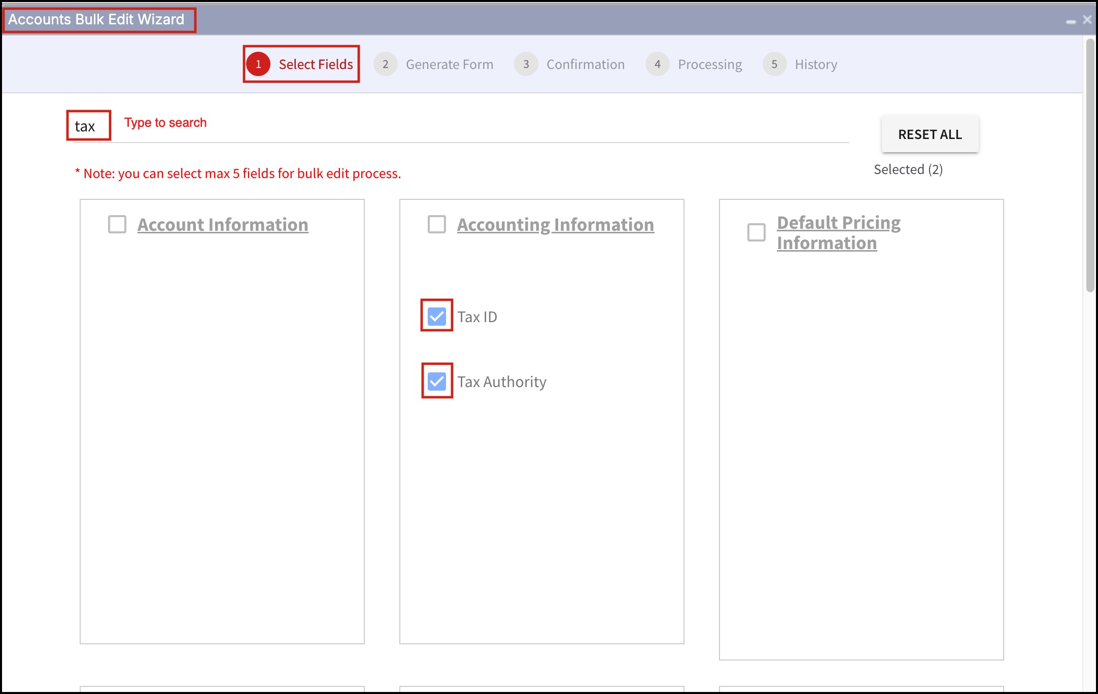Uncheck the Tax ID checkbox
The width and height of the screenshot is (1098, 694).
(x=436, y=316)
